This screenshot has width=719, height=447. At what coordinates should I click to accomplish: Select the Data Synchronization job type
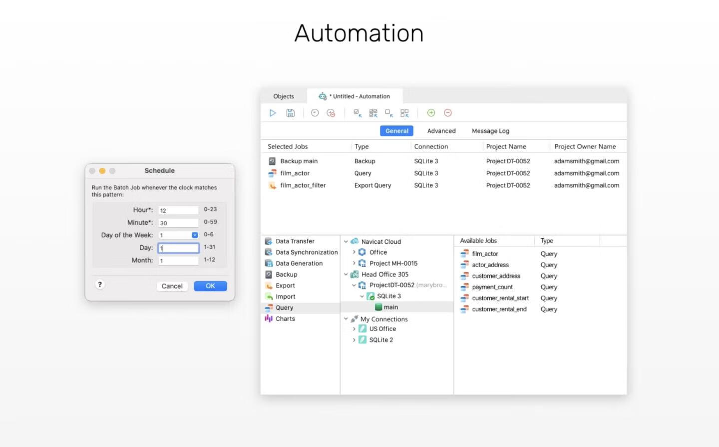click(x=300, y=252)
